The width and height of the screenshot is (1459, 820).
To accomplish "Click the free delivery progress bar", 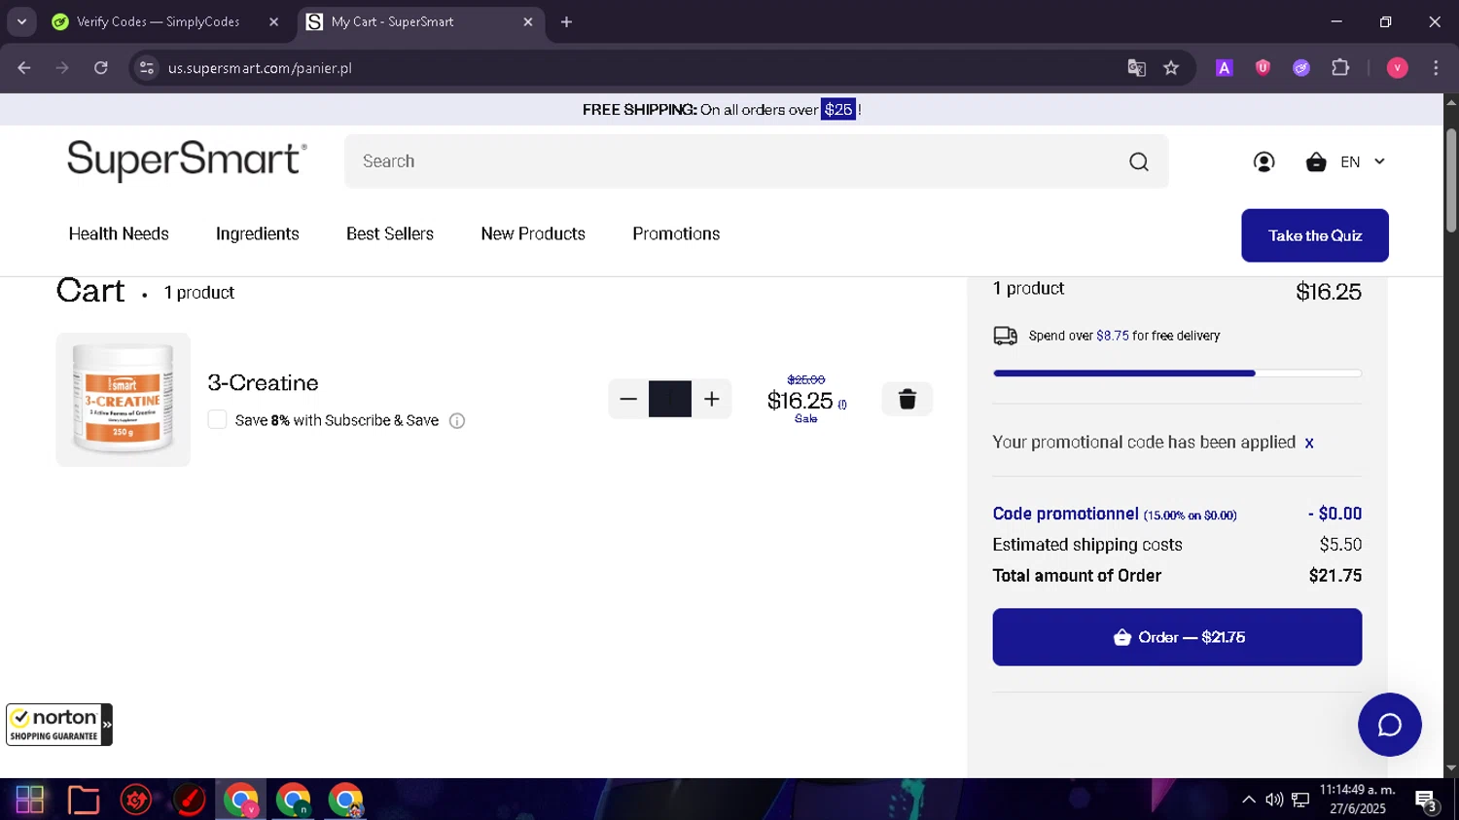I will 1177,374.
